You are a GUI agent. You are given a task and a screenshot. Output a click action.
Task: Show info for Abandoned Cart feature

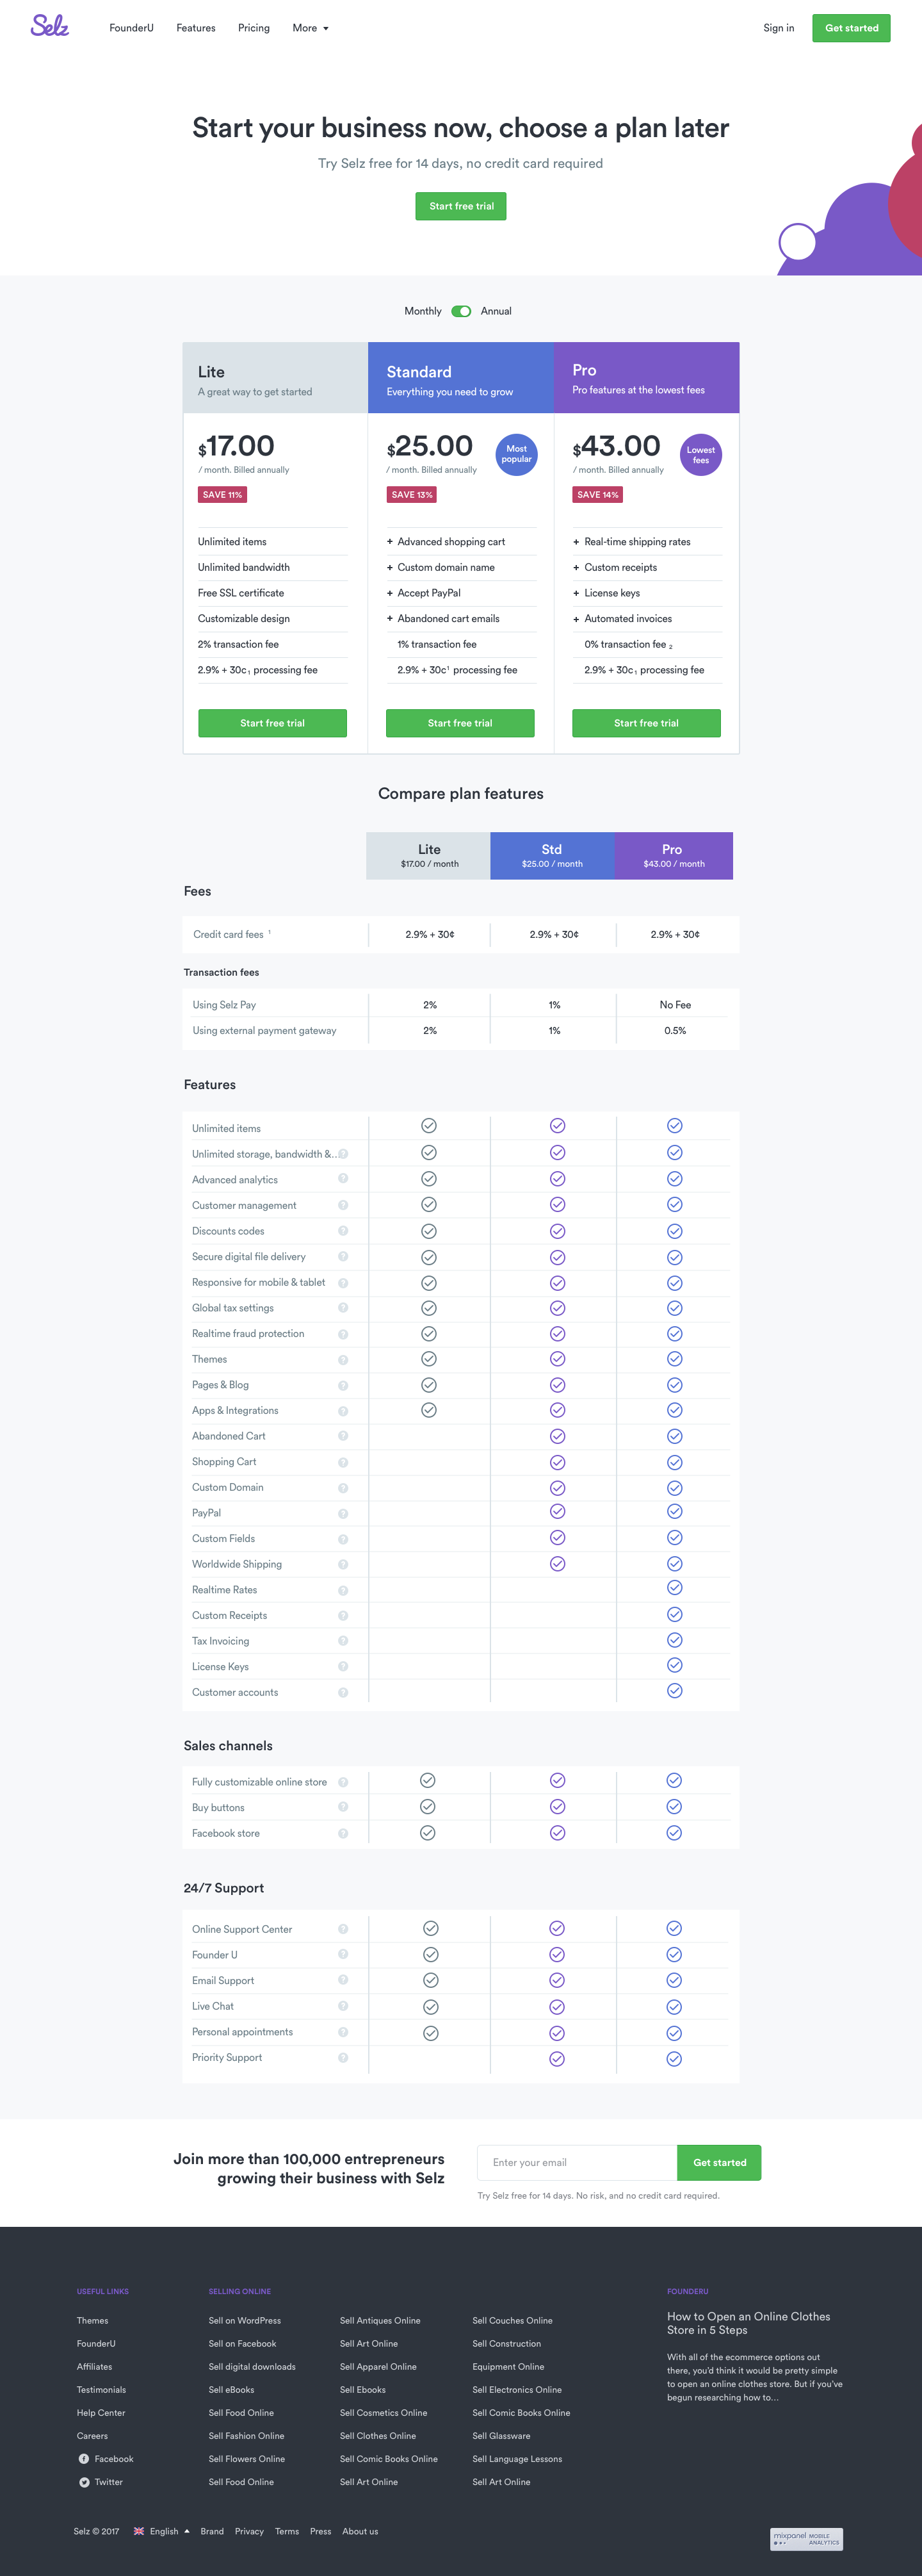(x=343, y=1436)
